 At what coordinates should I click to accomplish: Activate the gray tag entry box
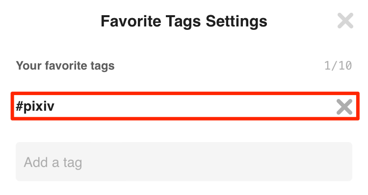(184, 162)
